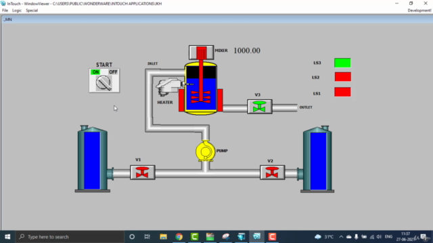This screenshot has height=243, width=433.
Task: Click the heater burner icon
Action: point(168,87)
